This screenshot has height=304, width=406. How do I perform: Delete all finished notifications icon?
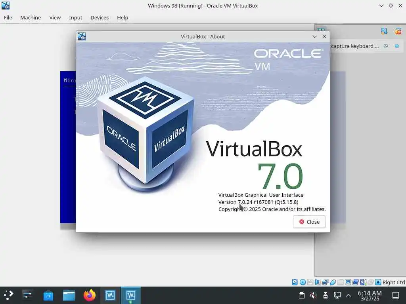pyautogui.click(x=398, y=31)
